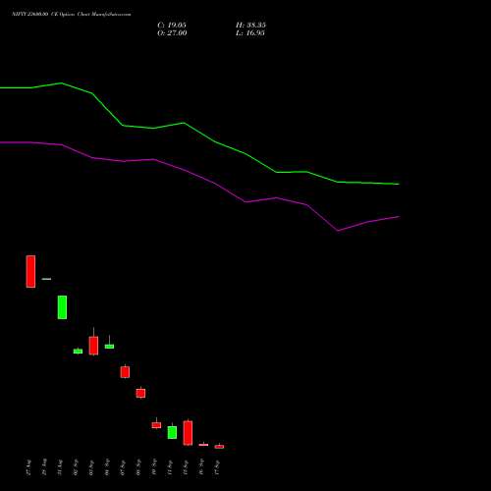The image size is (491, 491).
Task: Click the 27 Aug date label
Action: pyautogui.click(x=28, y=467)
